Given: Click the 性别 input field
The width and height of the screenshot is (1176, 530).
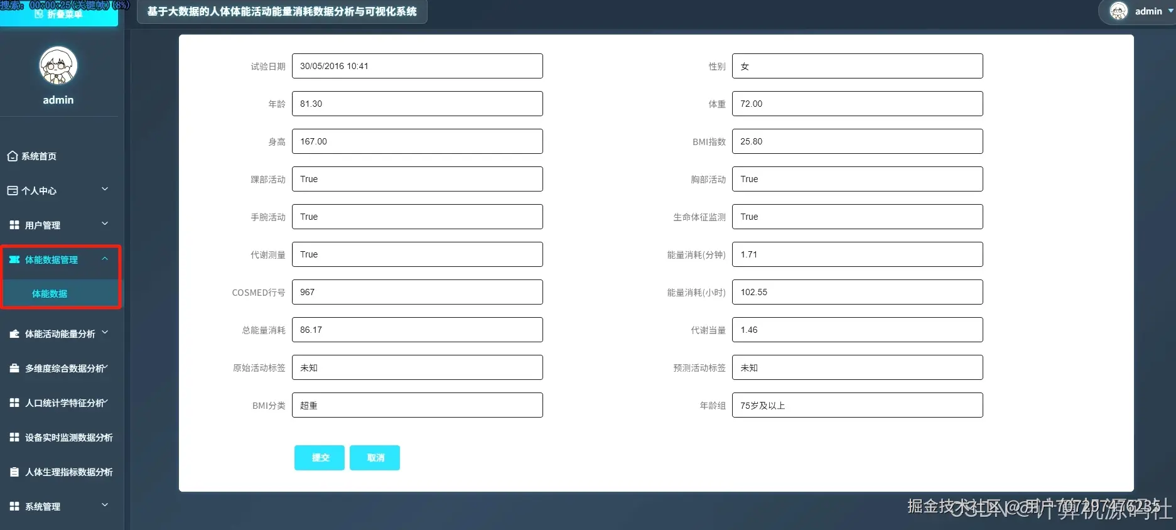Looking at the screenshot, I should [858, 66].
